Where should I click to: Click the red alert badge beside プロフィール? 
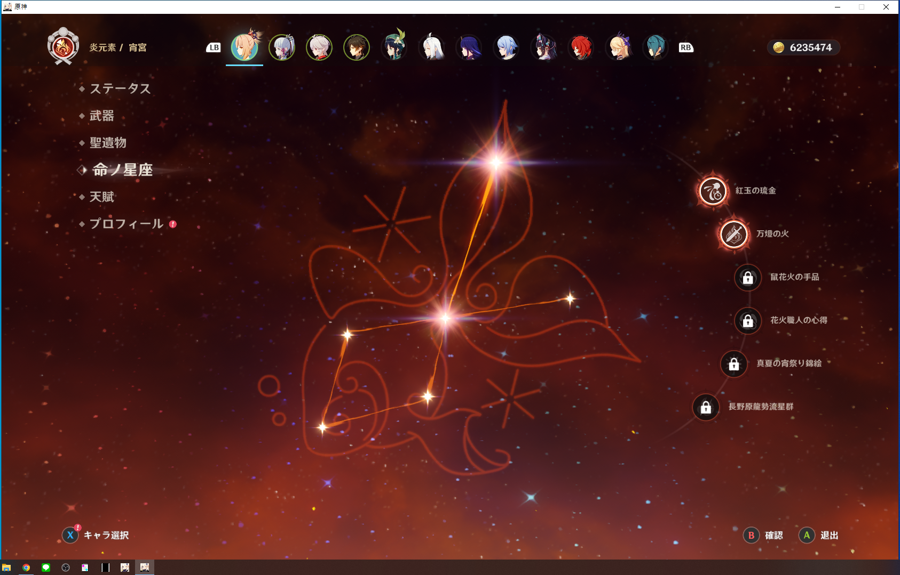tap(173, 224)
